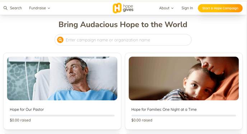Image resolution: width=247 pixels, height=134 pixels.
Task: Open the HopeGives logo home link
Action: [x=123, y=8]
